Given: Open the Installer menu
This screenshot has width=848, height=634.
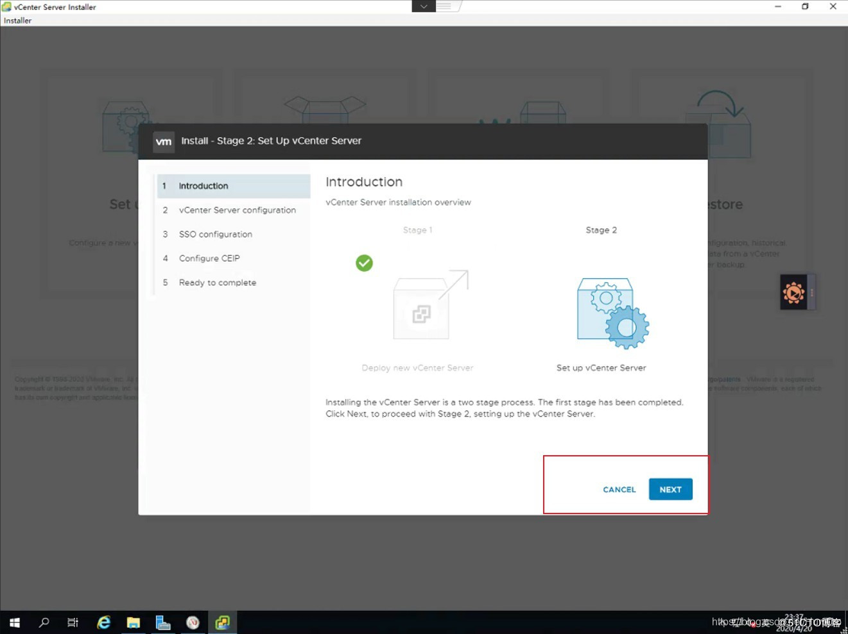Looking at the screenshot, I should pyautogui.click(x=17, y=21).
